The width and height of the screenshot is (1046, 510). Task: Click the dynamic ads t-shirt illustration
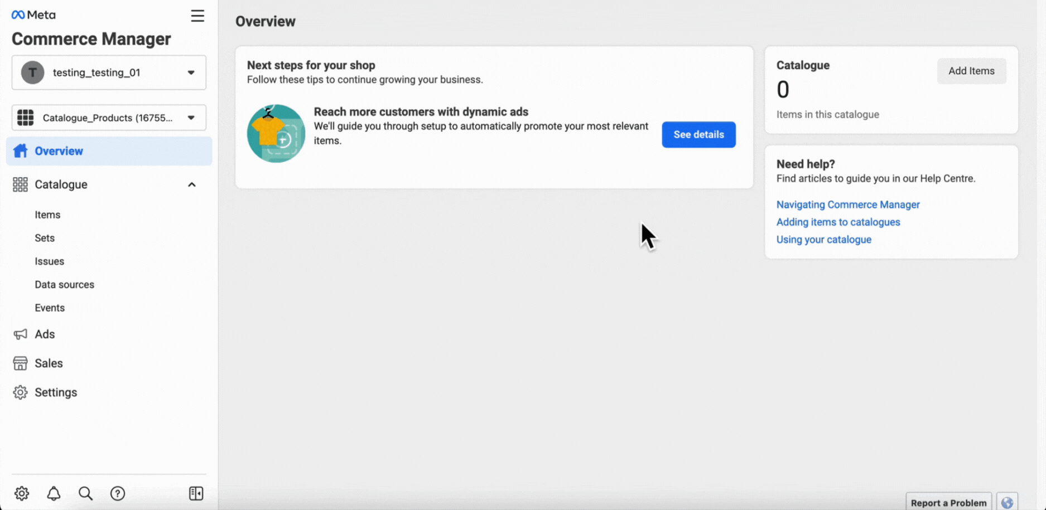point(276,134)
